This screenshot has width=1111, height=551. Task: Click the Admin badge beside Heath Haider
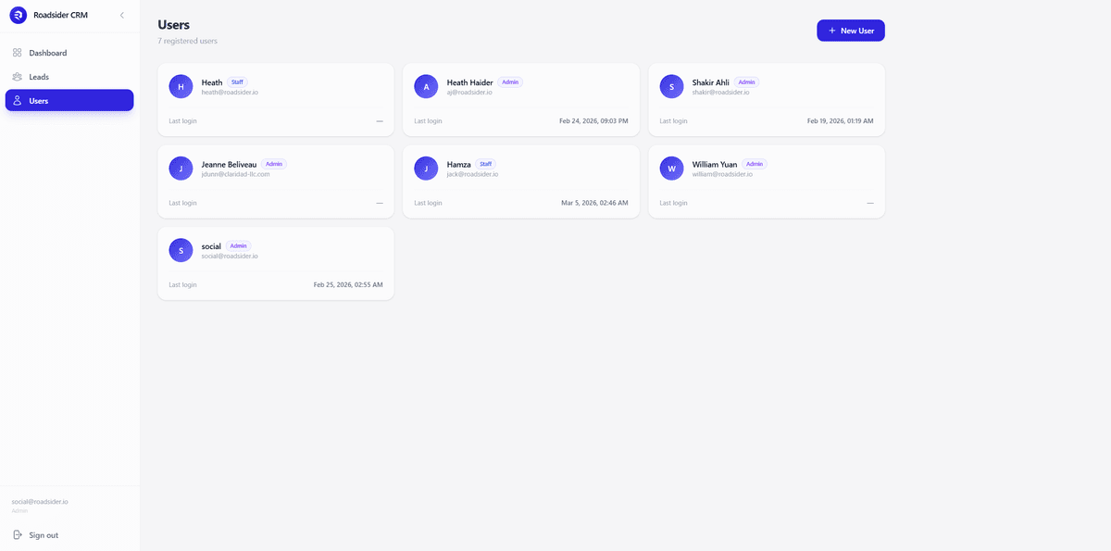coord(510,81)
